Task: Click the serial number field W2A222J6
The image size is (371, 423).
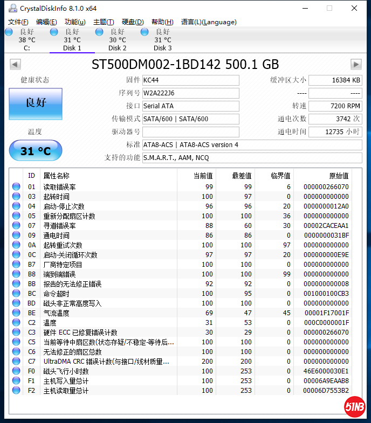Action: point(190,93)
